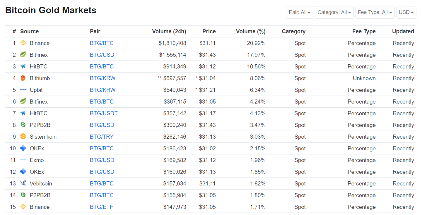Sort table by Volume (24h) column header
The width and height of the screenshot is (422, 215).
pos(169,31)
